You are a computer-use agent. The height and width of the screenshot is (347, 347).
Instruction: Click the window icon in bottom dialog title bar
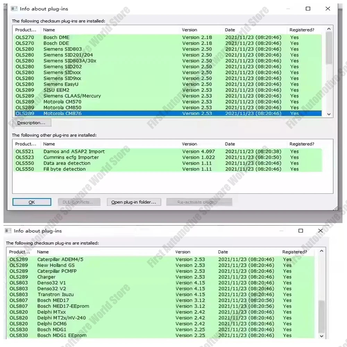8,231
